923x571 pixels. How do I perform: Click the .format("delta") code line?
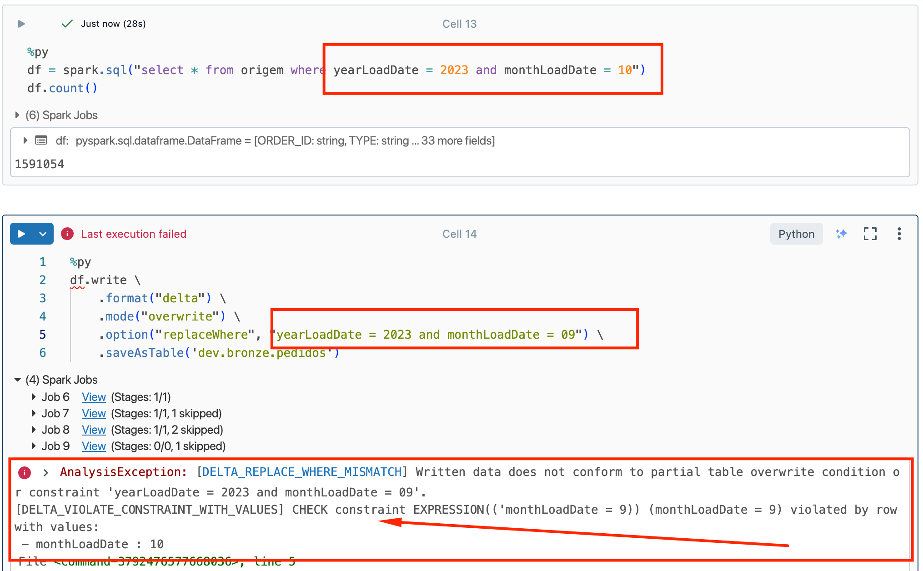(x=162, y=298)
